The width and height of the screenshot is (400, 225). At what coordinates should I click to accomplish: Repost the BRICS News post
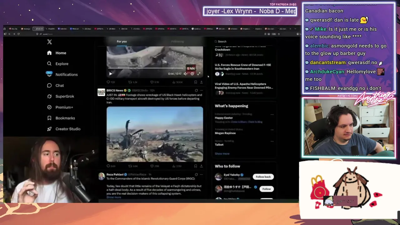[133, 166]
